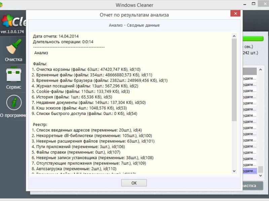The width and height of the screenshot is (269, 201).
Task: Select line 'История' id(5)
Action: click(x=72, y=97)
